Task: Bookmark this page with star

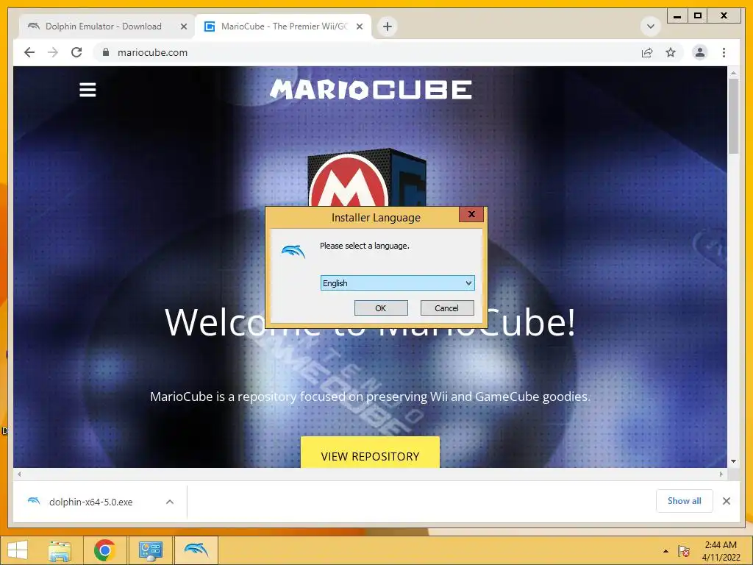Action: point(671,52)
